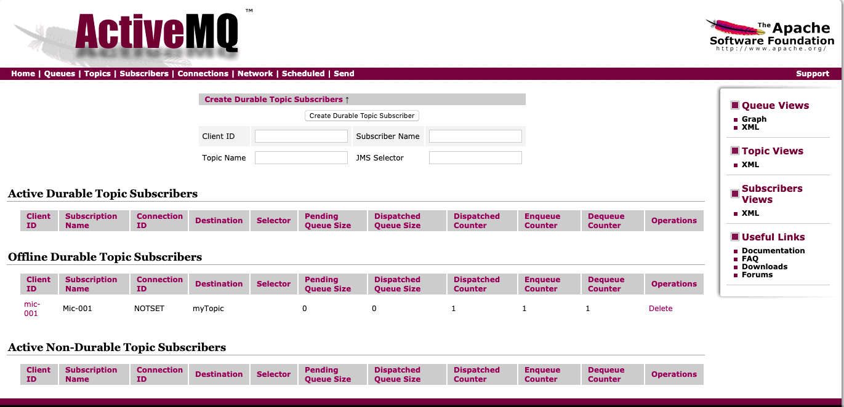Click the Useful Links square icon
Viewport: 844px width, 407px height.
click(734, 237)
